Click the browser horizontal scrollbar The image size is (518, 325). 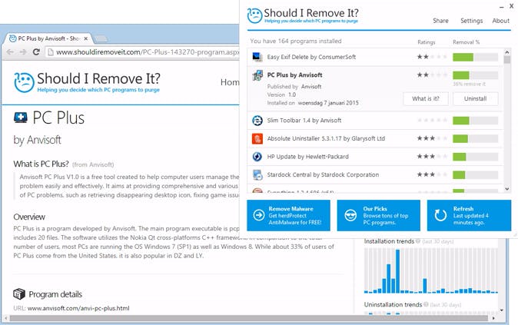[x=248, y=318]
